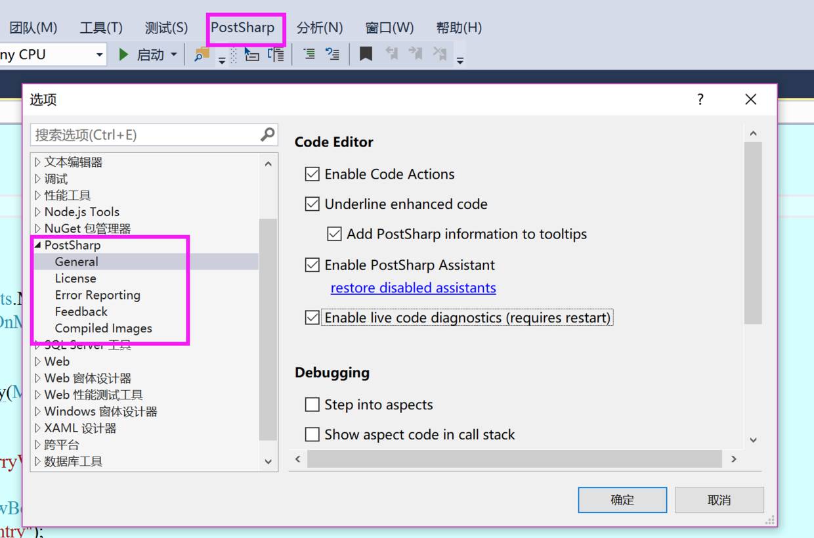Image resolution: width=814 pixels, height=538 pixels.
Task: Click the 取消 button
Action: (x=719, y=500)
